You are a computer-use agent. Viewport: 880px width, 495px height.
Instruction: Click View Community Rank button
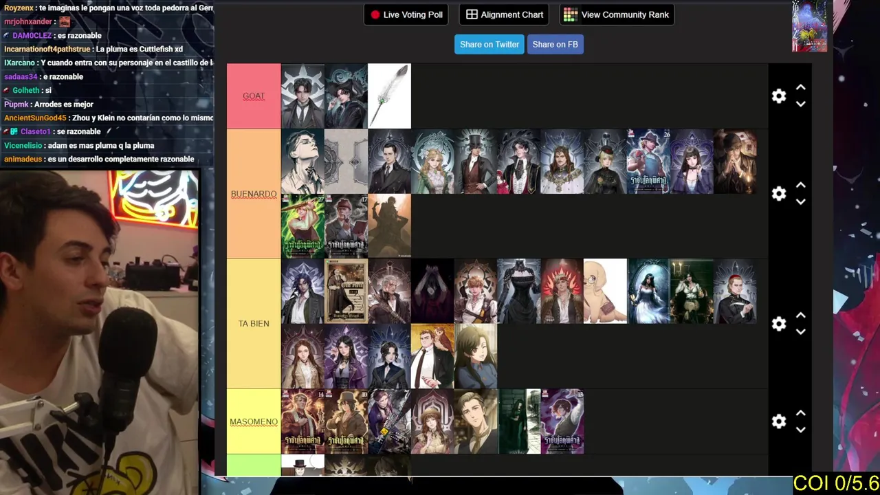(x=617, y=14)
